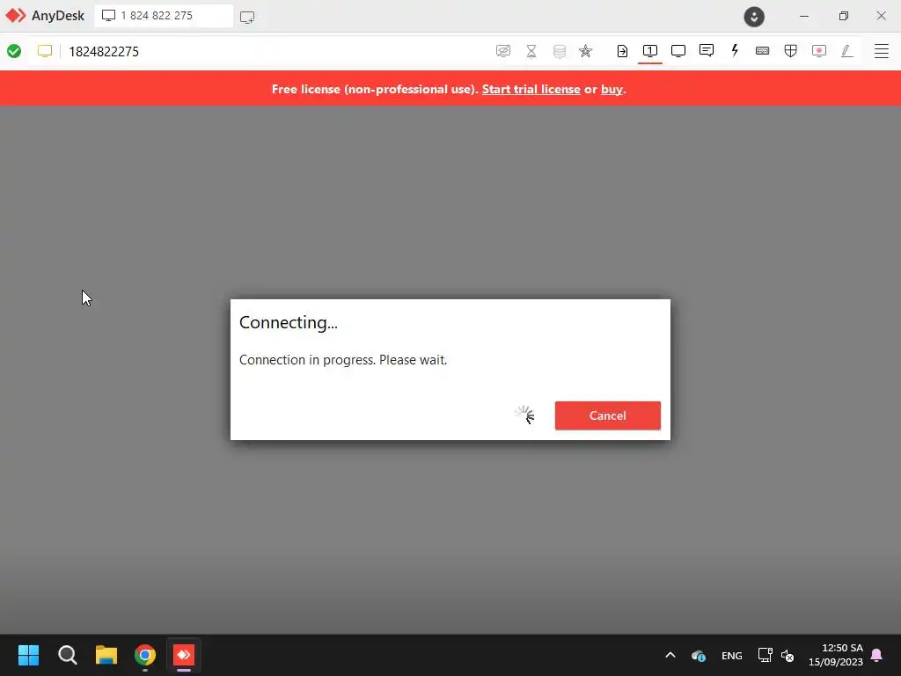Click the database stack icon in toolbar
Screen dimensions: 901x676
coord(559,51)
